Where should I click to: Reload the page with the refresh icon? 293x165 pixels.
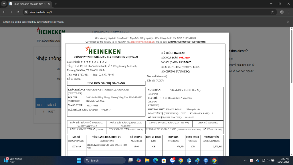coord(18,12)
